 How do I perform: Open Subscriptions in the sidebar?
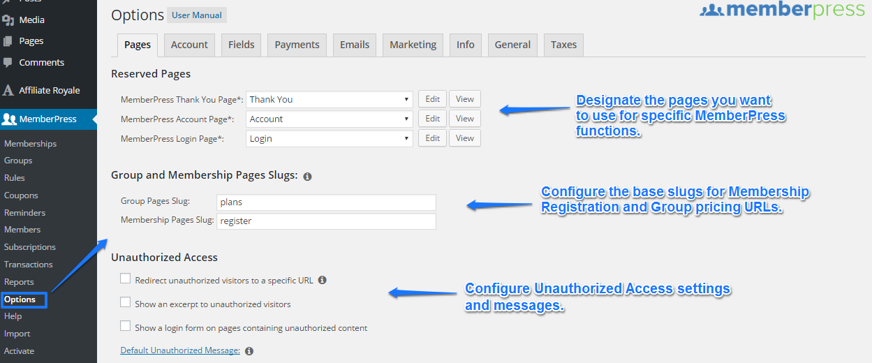click(x=29, y=247)
